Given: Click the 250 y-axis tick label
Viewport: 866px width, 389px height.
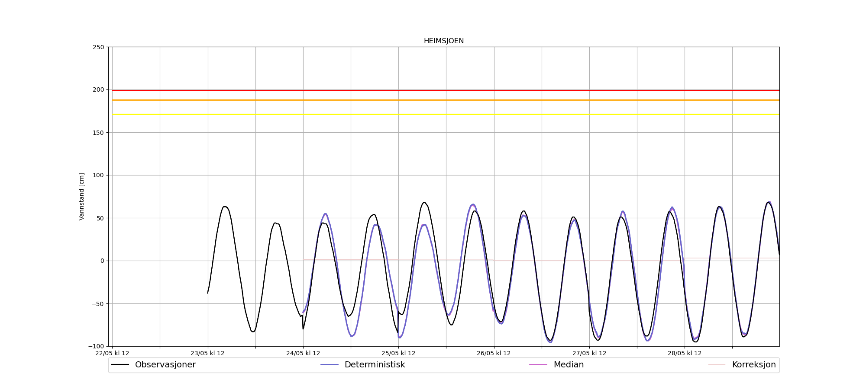Looking at the screenshot, I should [98, 47].
